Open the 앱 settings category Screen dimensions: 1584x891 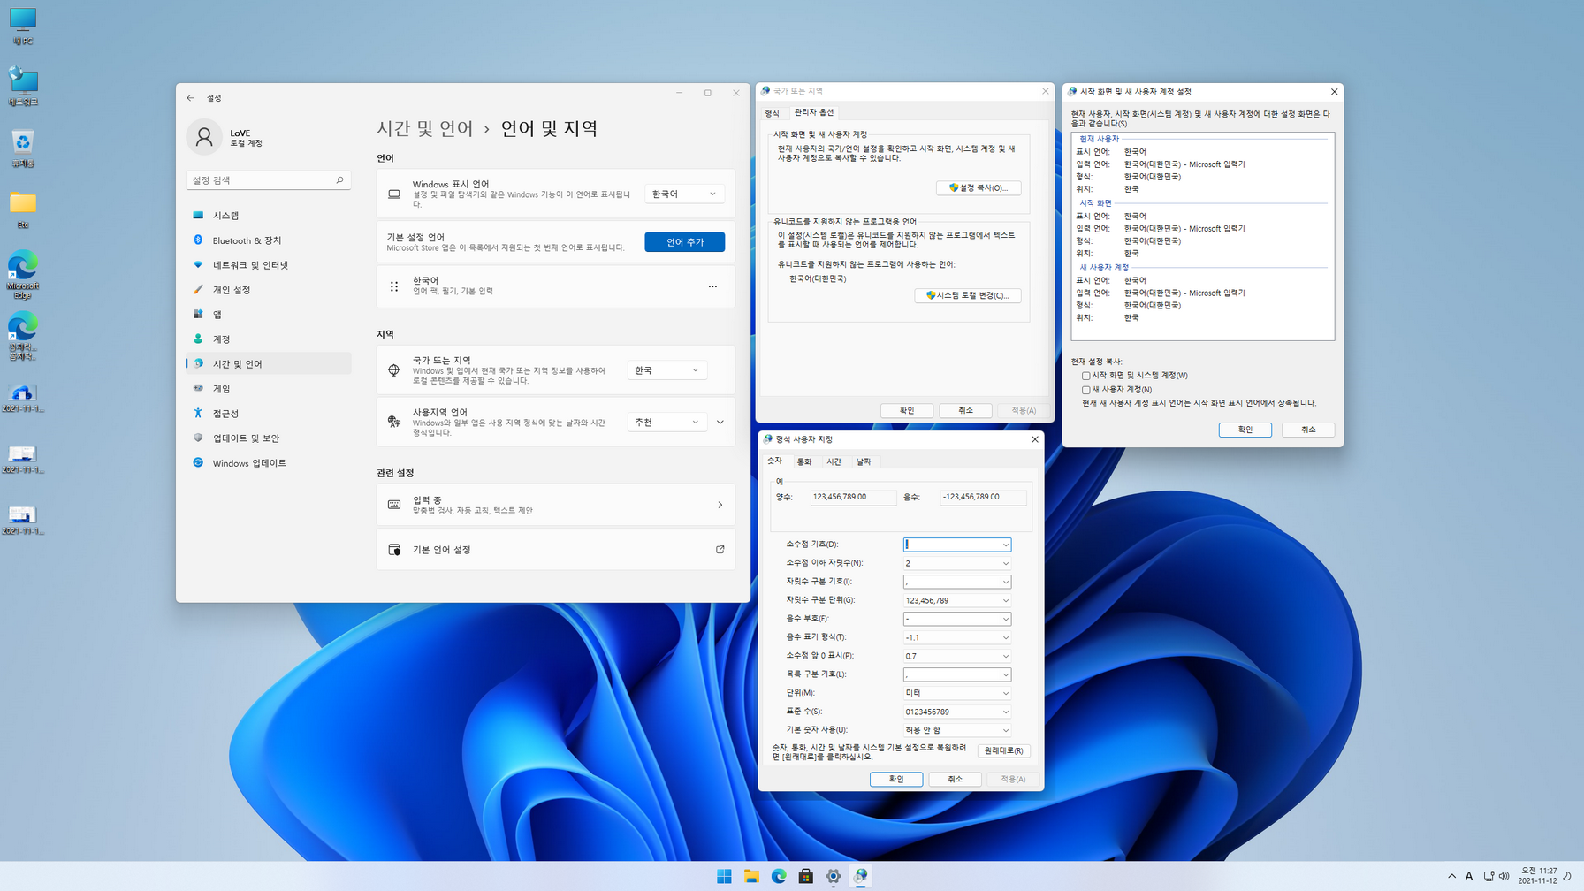coord(268,315)
